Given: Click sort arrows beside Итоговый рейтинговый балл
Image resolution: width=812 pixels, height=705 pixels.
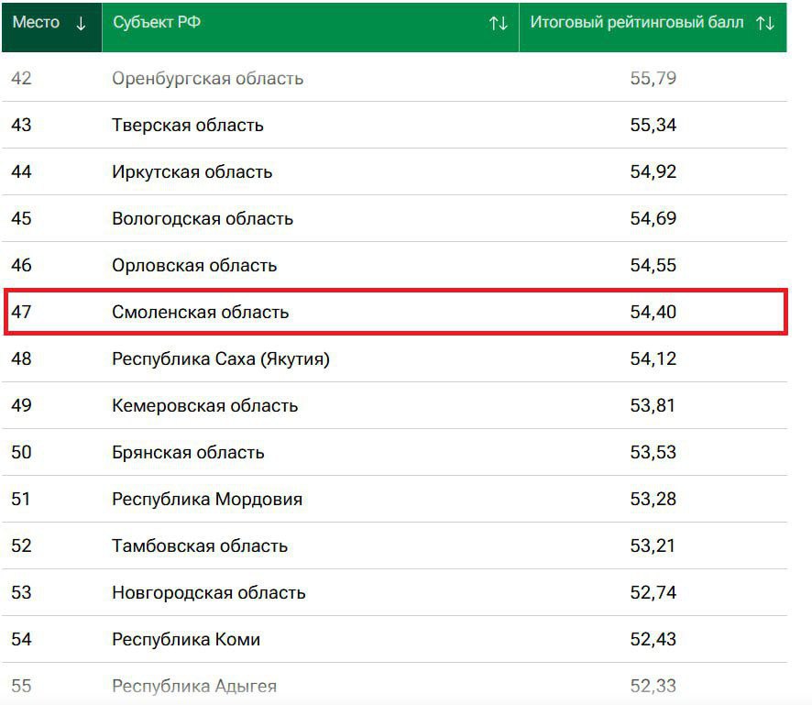Looking at the screenshot, I should tap(765, 24).
